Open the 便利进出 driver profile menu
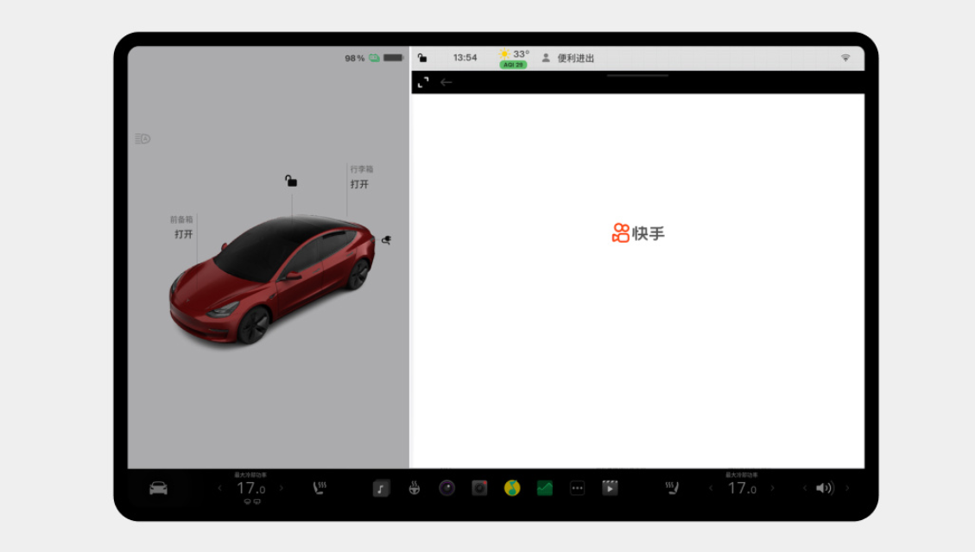The height and width of the screenshot is (552, 975). click(x=568, y=58)
